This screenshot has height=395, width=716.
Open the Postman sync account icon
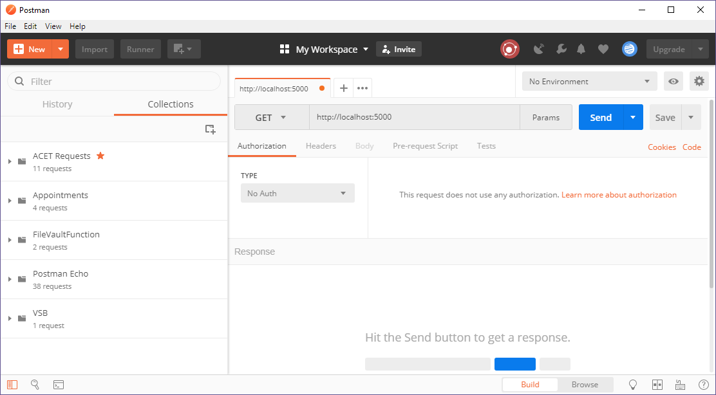629,49
